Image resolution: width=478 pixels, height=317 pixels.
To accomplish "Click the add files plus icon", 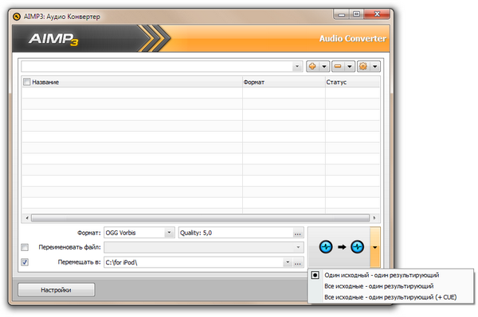I will 312,66.
